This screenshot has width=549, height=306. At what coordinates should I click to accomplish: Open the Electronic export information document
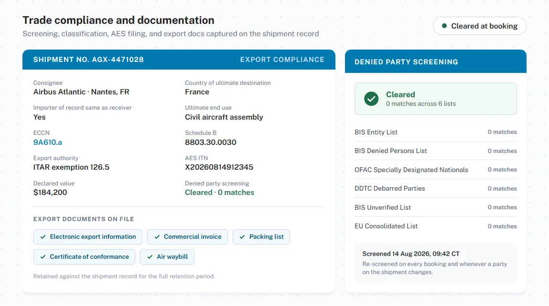[88, 237]
